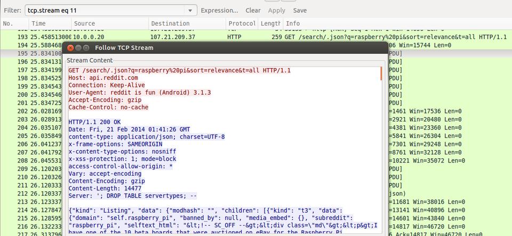Sort packet list by Length column
Image resolution: width=512 pixels, height=236 pixels.
point(270,23)
